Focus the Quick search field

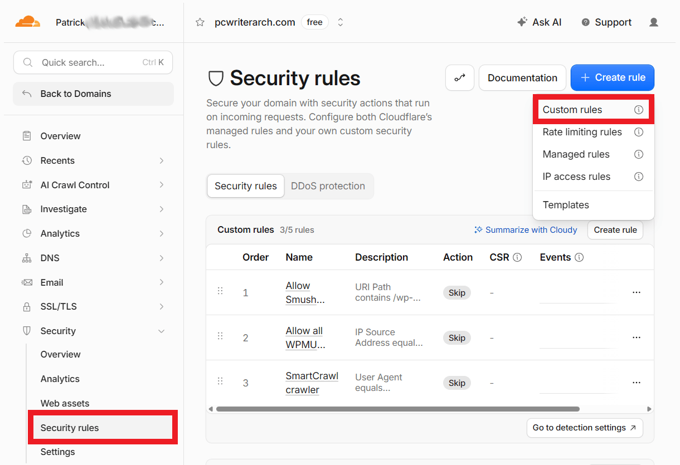pyautogui.click(x=93, y=62)
